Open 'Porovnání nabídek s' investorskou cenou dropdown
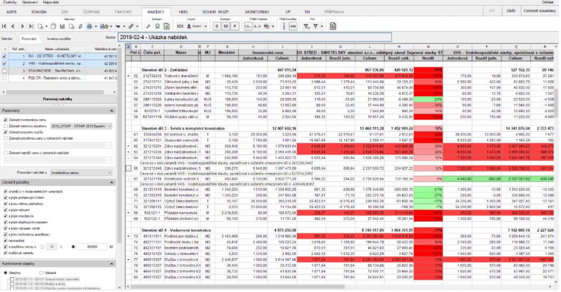The image size is (561, 292). 81,172
